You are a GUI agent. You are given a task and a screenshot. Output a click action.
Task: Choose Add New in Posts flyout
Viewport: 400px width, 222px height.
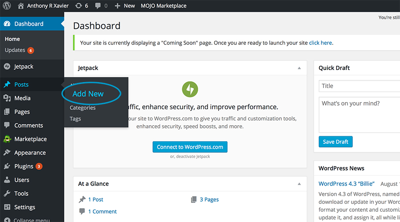[88, 94]
